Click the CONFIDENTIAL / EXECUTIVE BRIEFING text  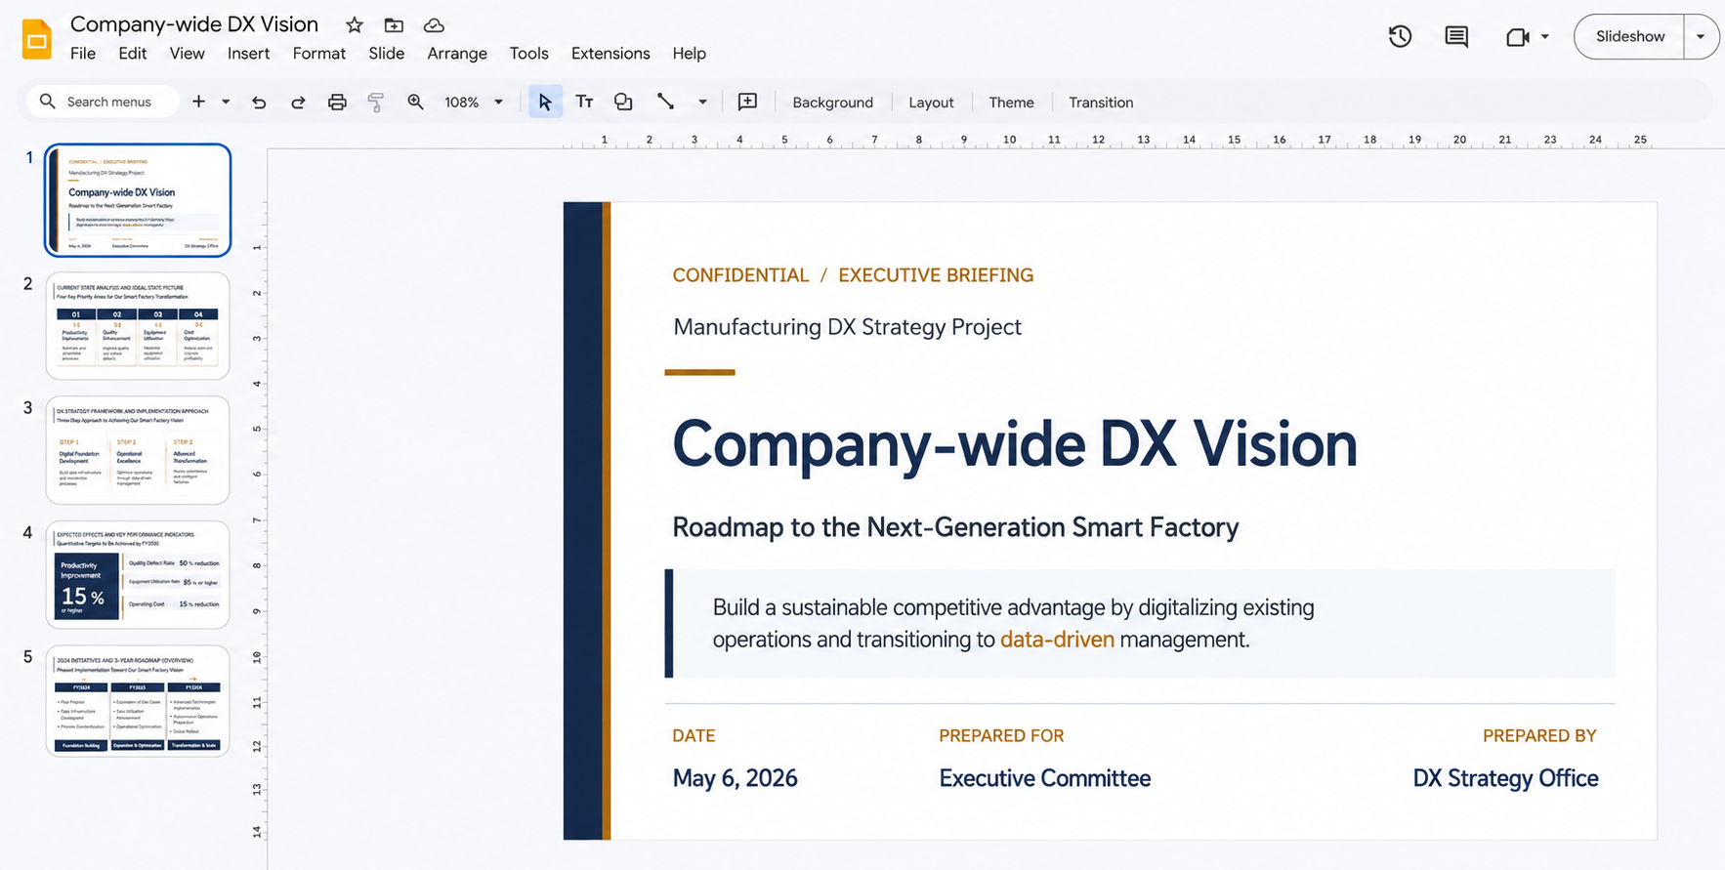pos(853,275)
